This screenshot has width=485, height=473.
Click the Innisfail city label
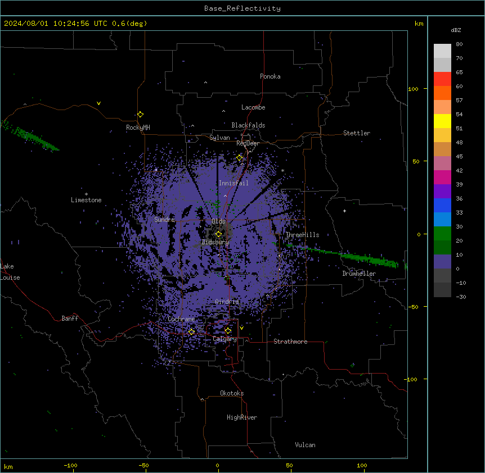(233, 183)
